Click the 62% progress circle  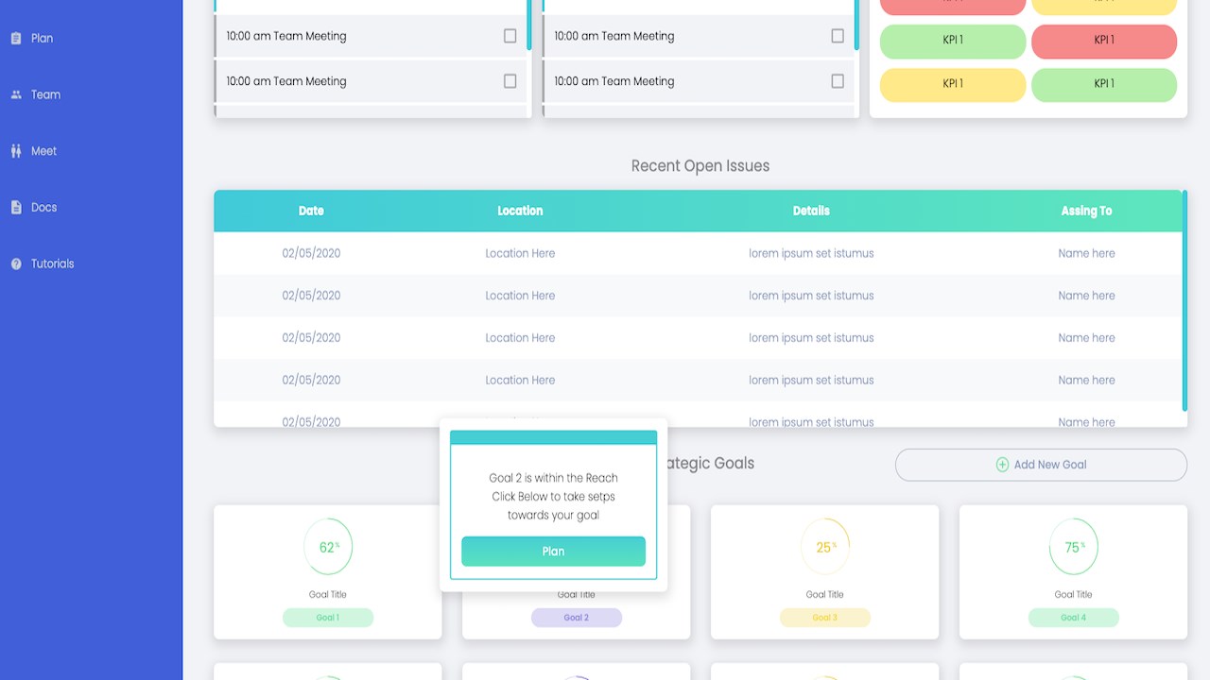coord(328,547)
